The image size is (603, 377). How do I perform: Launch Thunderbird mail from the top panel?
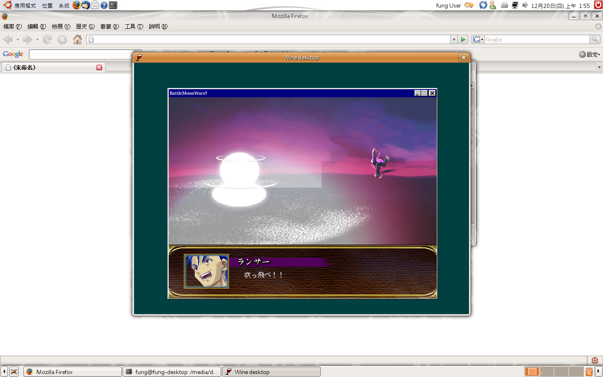[85, 5]
